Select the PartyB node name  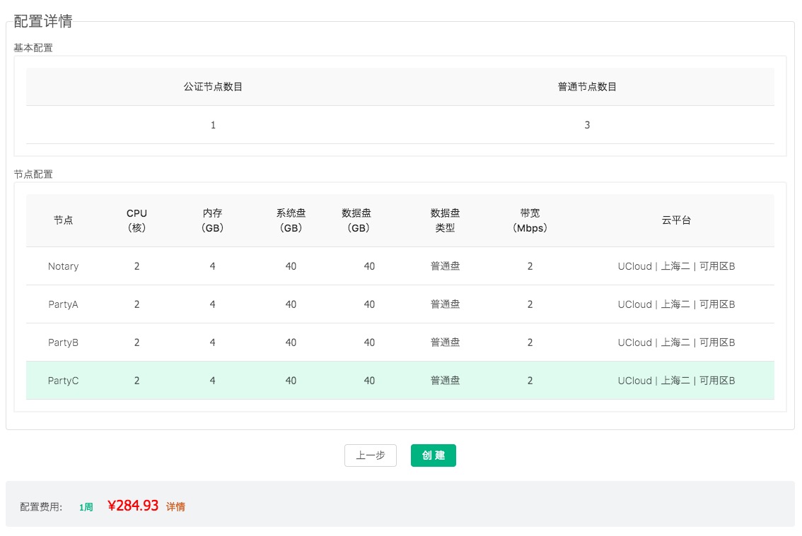click(64, 343)
